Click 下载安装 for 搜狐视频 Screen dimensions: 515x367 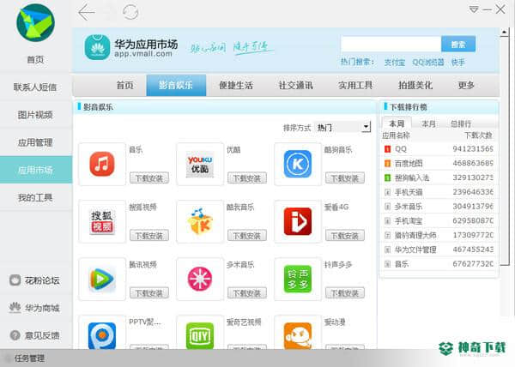(x=149, y=236)
